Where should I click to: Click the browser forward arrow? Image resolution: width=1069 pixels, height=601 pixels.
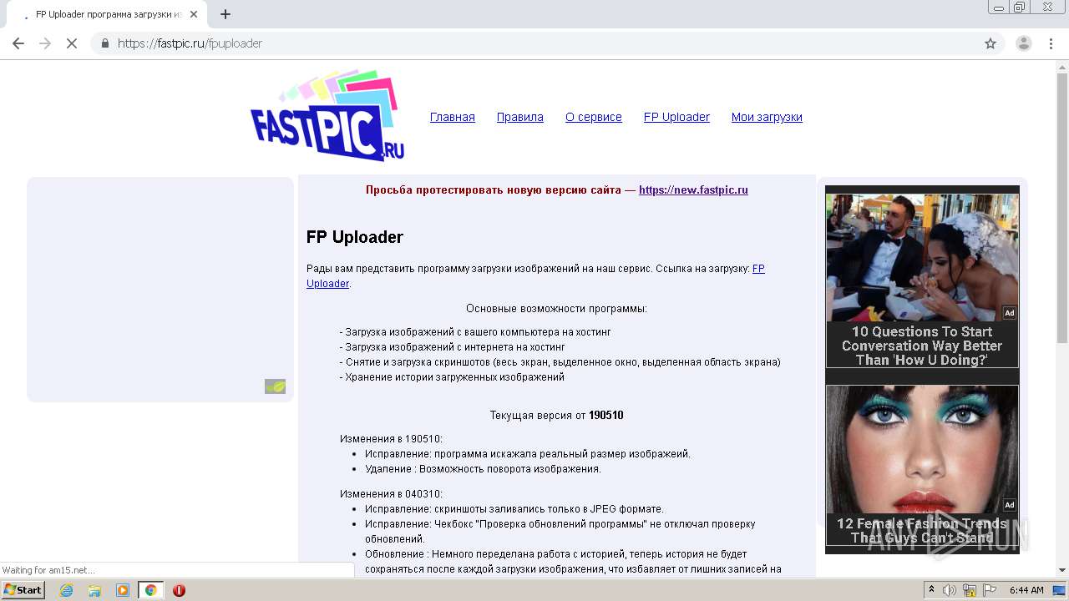click(x=45, y=43)
